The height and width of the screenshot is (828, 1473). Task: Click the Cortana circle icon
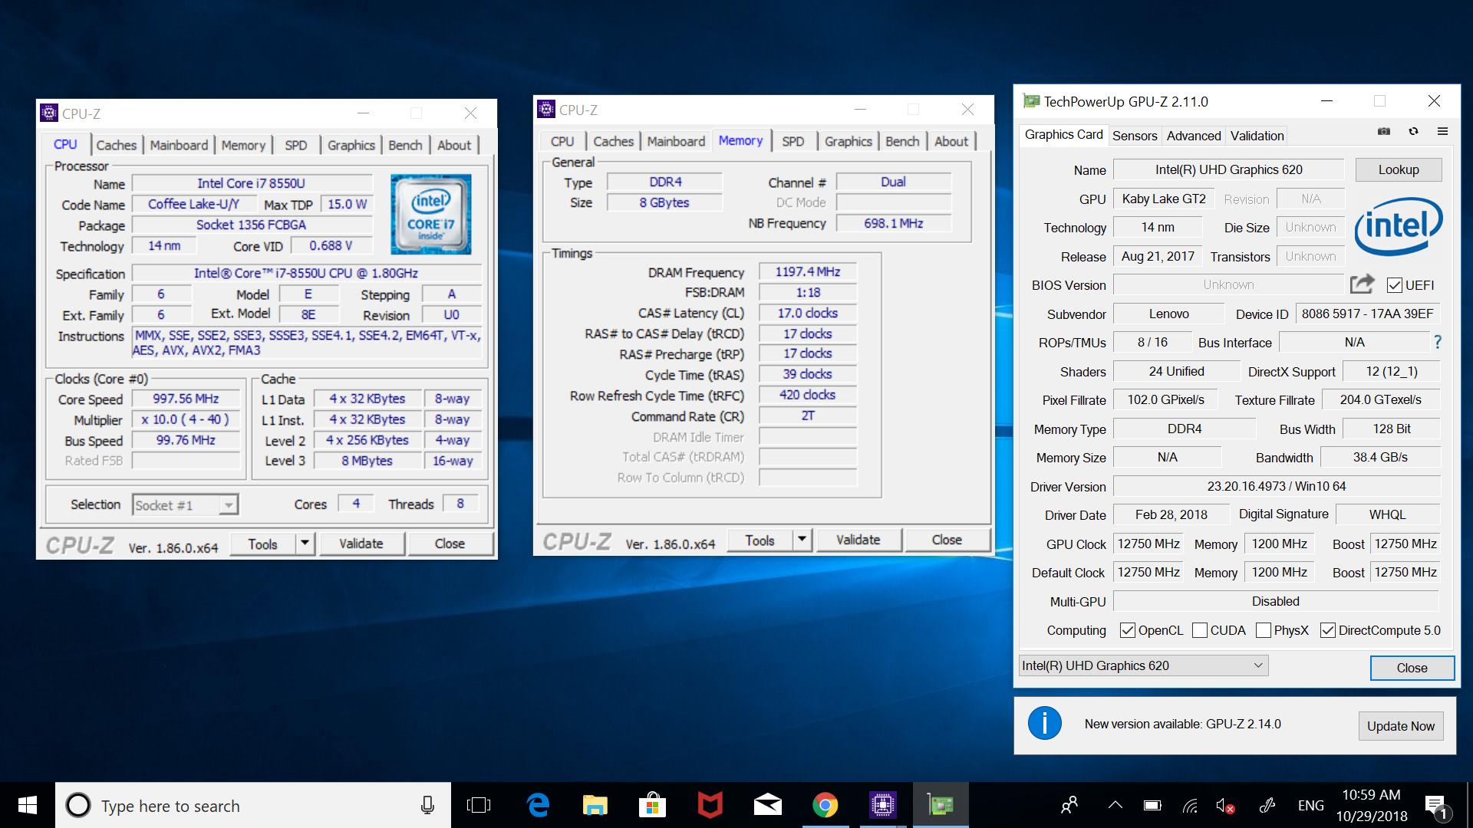point(77,805)
